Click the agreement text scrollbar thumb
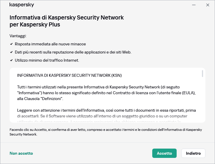Viewport: 215px width, 164px height. [x=202, y=74]
